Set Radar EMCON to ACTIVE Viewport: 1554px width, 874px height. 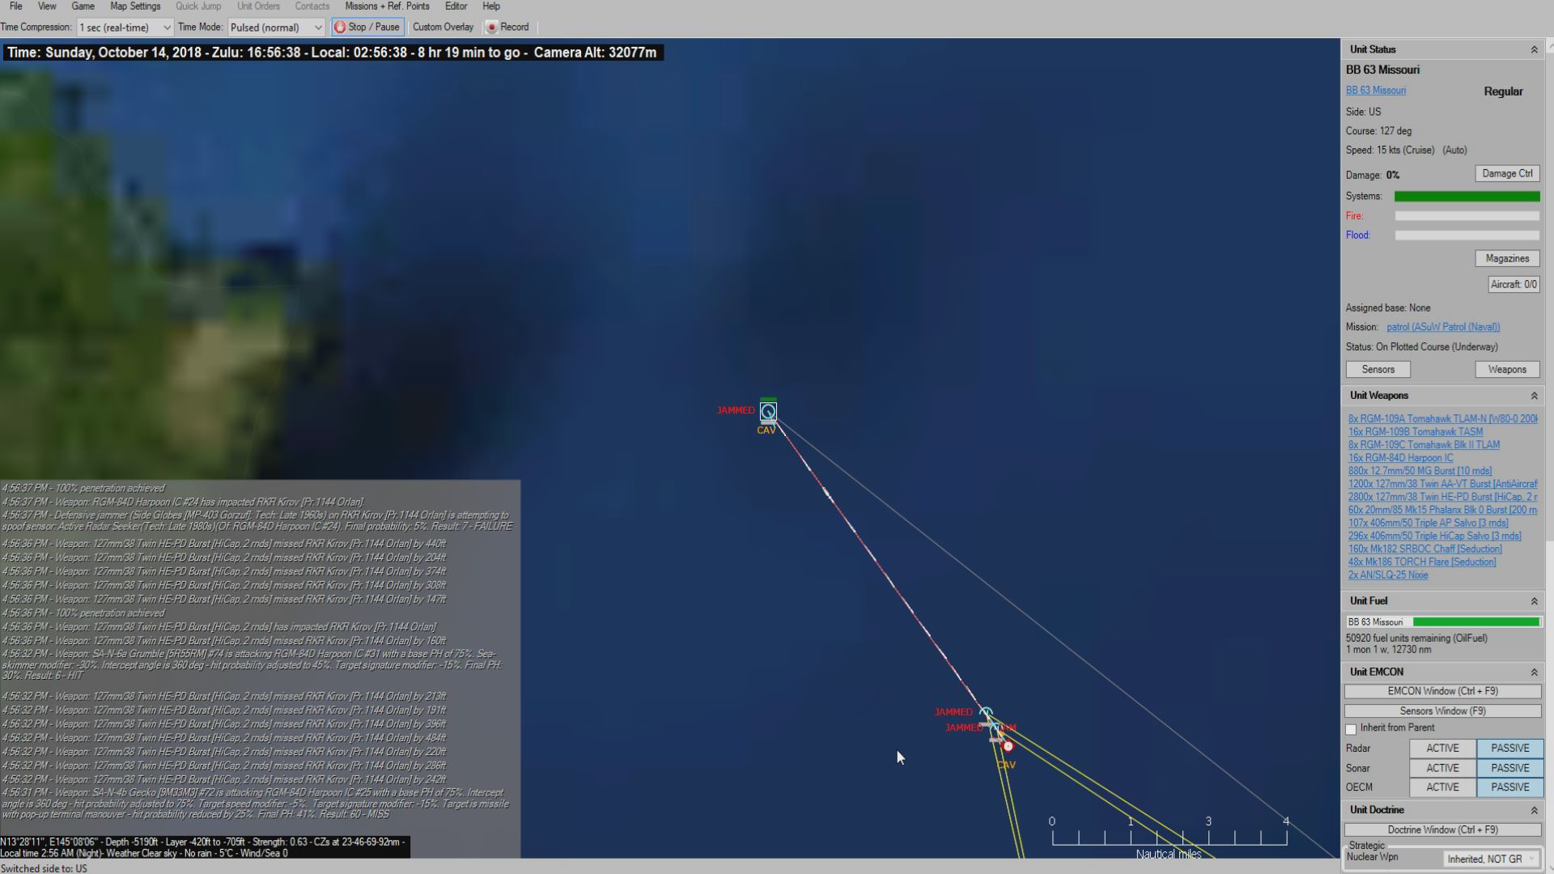click(1442, 749)
